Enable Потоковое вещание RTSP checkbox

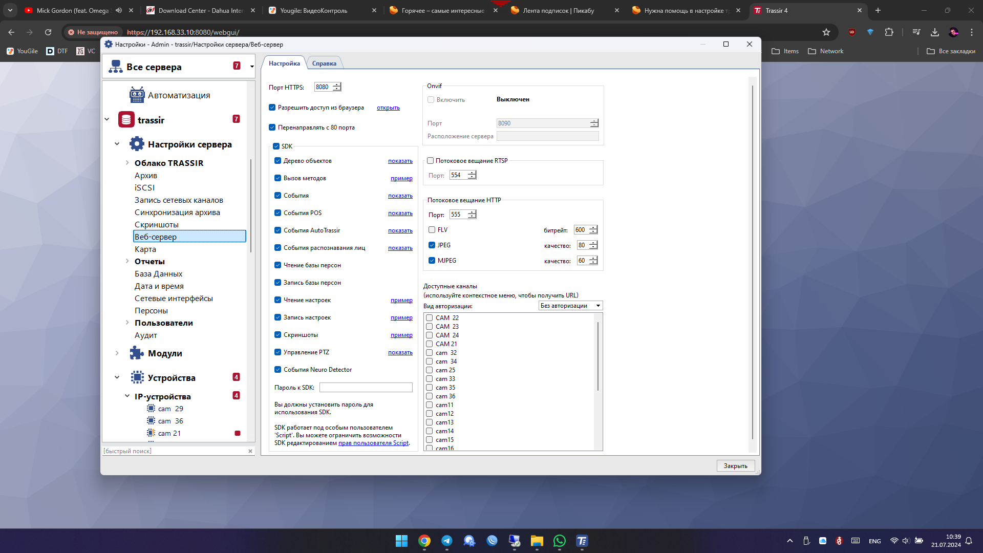click(x=431, y=161)
